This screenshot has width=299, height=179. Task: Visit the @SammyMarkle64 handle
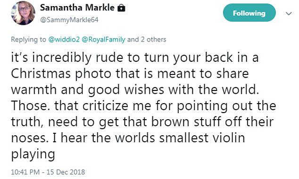pos(69,20)
